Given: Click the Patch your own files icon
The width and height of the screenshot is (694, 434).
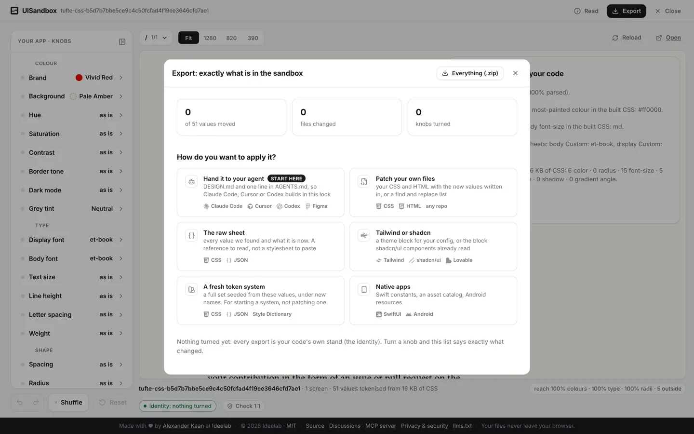Looking at the screenshot, I should 364,182.
